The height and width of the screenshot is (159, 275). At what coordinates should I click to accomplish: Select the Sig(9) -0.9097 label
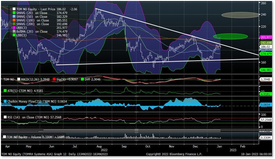click(x=67, y=79)
